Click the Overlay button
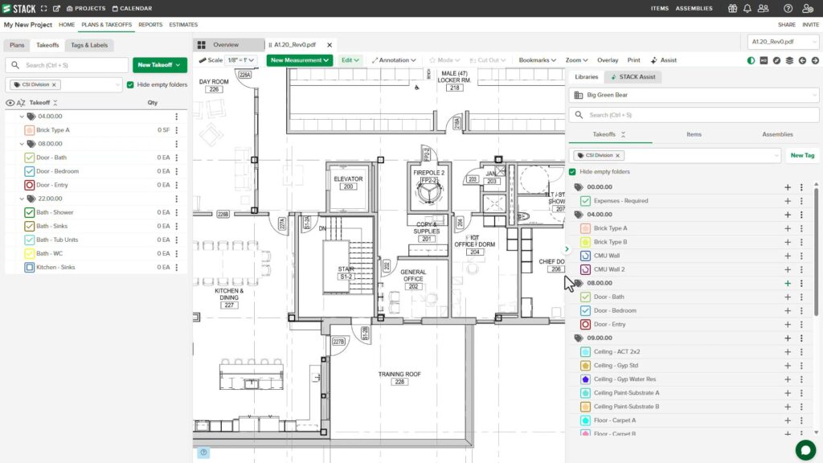 pyautogui.click(x=608, y=60)
